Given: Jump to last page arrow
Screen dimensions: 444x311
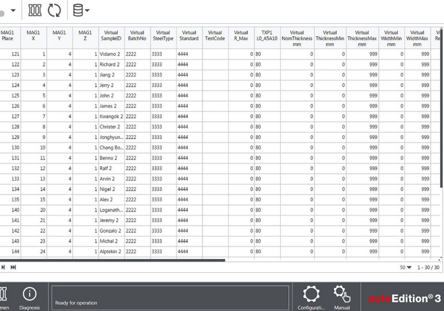Looking at the screenshot, I should [12, 268].
